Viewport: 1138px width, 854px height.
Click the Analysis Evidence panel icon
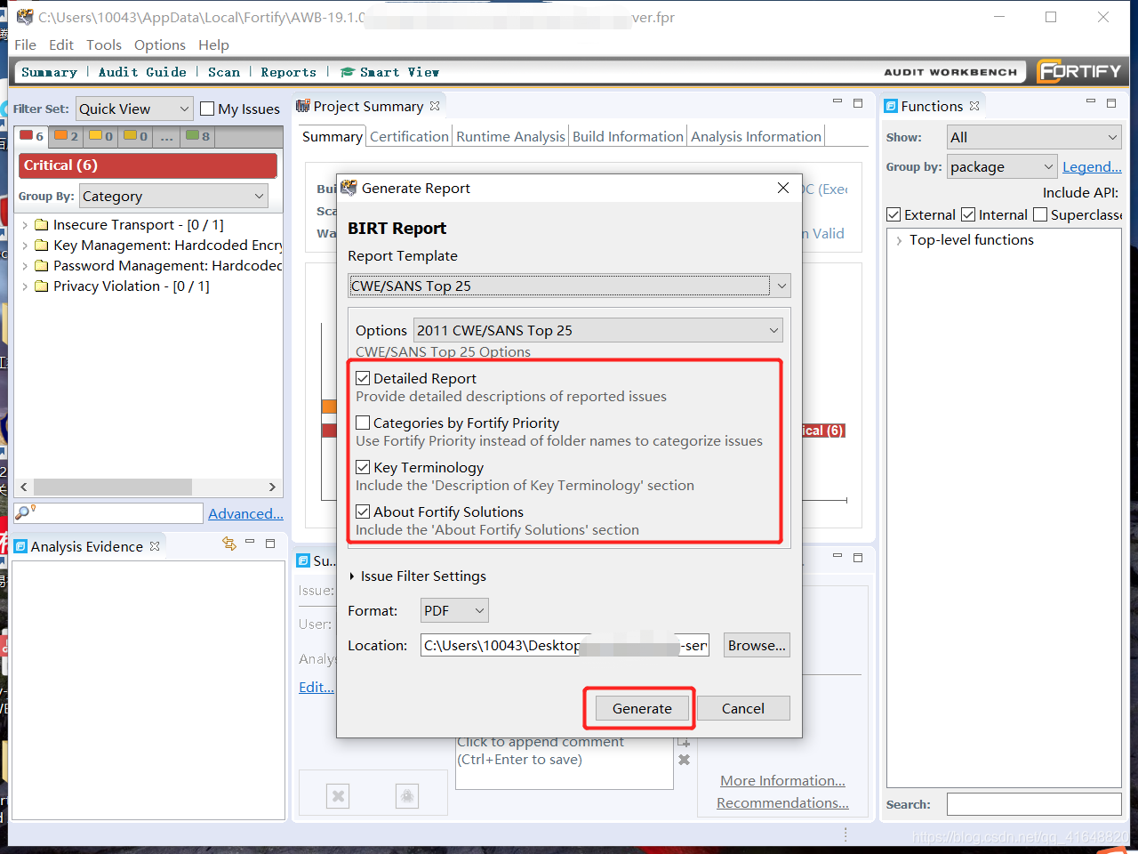21,546
